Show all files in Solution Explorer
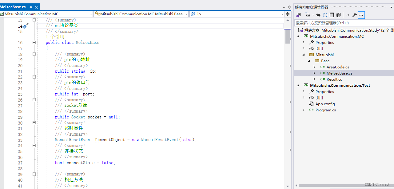Viewport: 394px width, 189px height. point(339,15)
